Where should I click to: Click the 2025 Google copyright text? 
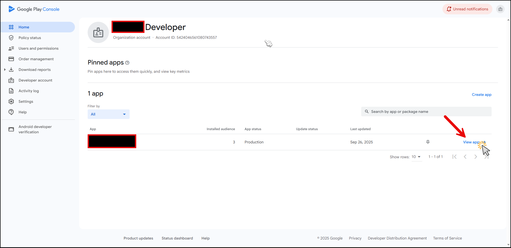pos(330,238)
